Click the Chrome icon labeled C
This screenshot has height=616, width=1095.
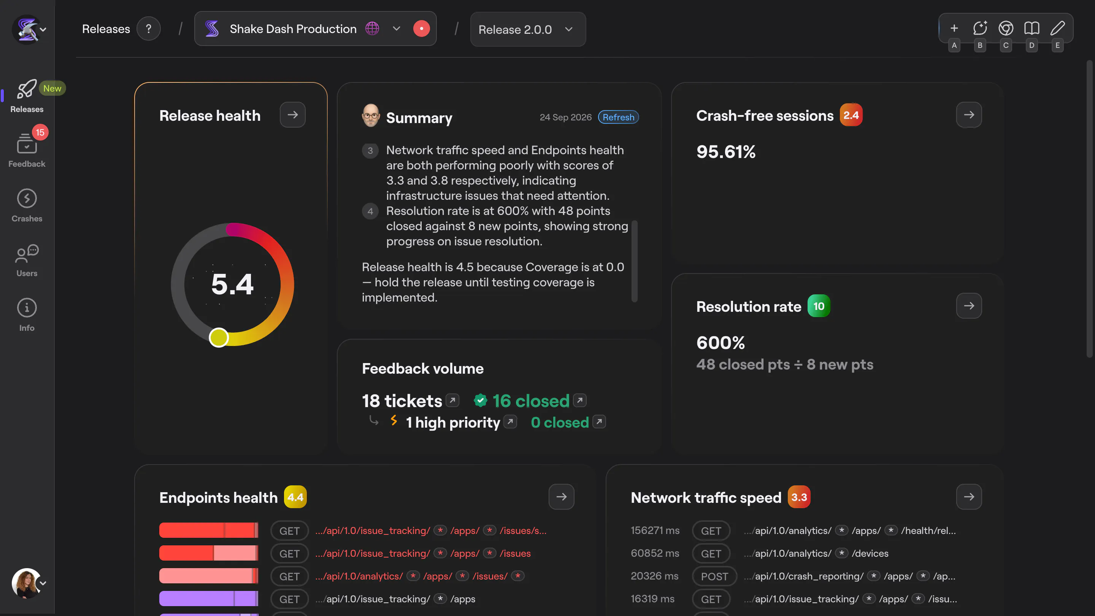point(1006,28)
